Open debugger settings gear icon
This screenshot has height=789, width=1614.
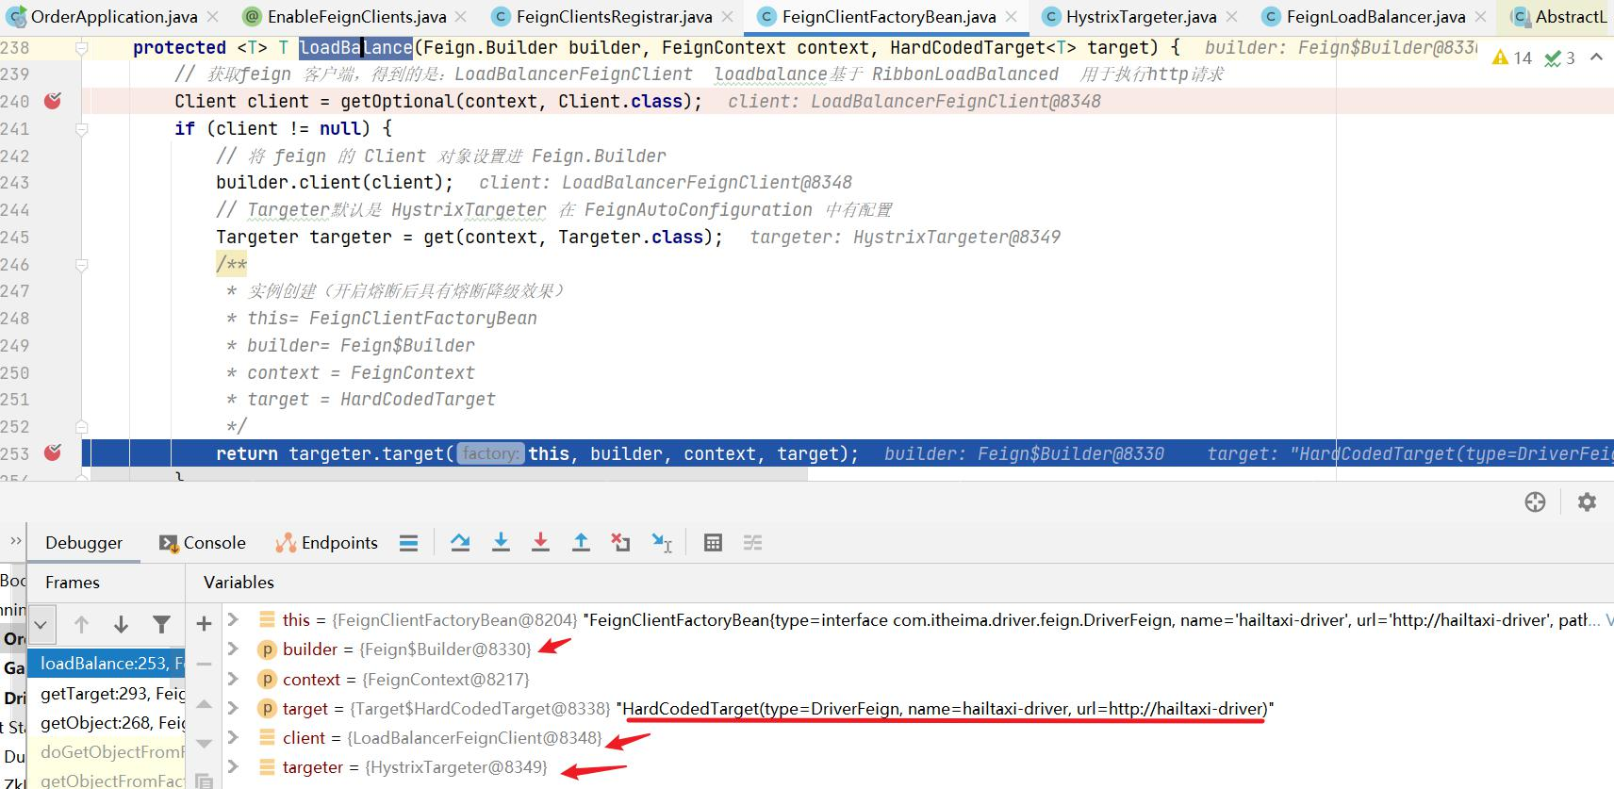coord(1587,501)
